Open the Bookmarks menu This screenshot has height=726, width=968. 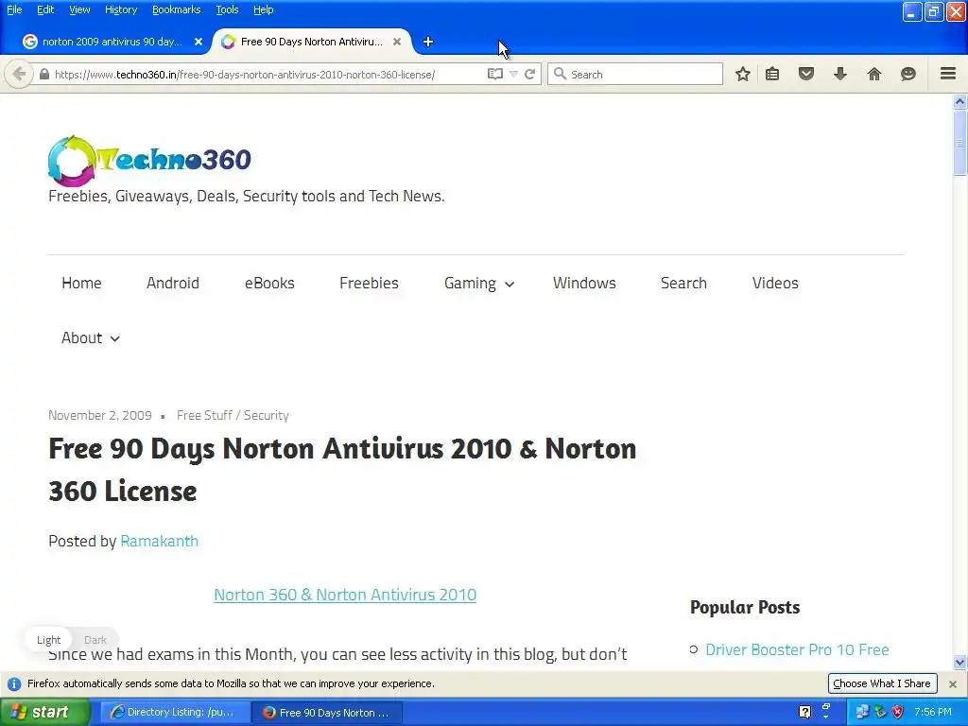(176, 9)
